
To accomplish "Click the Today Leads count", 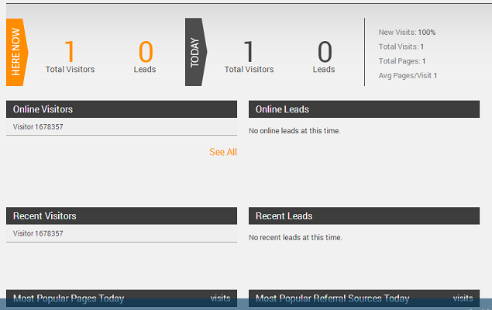I will click(x=325, y=52).
